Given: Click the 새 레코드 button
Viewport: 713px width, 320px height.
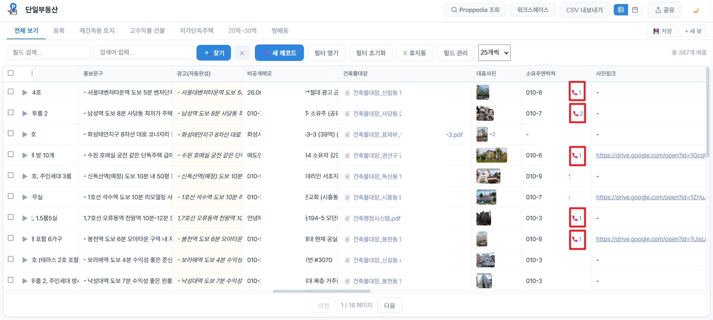Looking at the screenshot, I should [x=279, y=53].
